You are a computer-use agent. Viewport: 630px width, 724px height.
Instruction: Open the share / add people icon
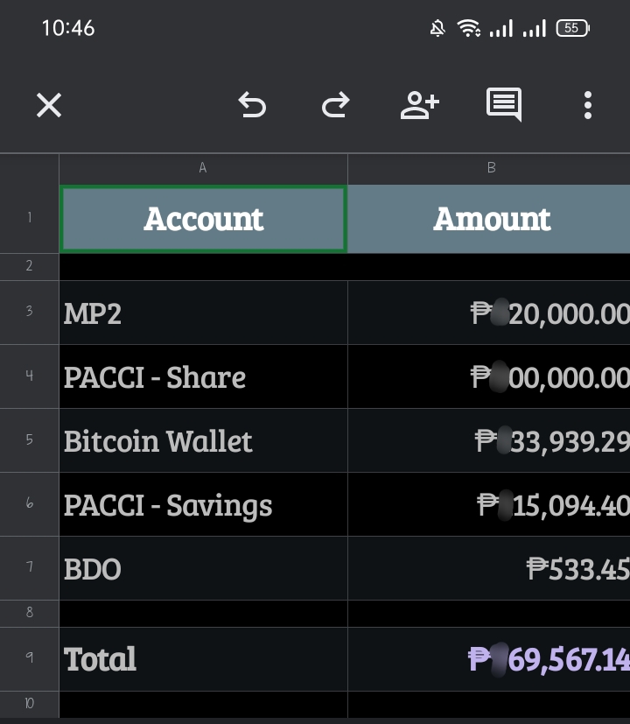tap(419, 105)
